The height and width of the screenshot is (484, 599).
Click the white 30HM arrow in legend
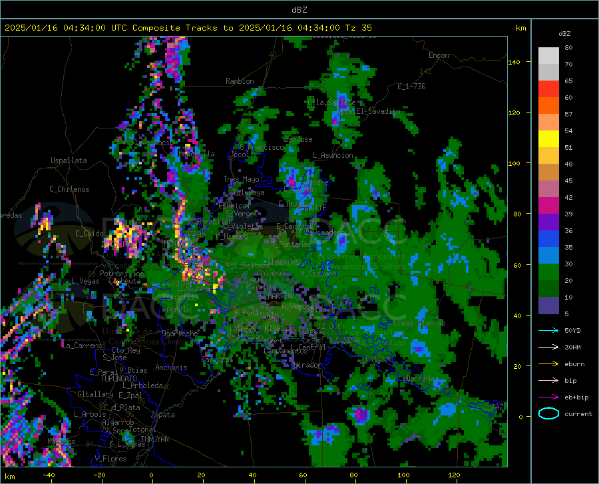[x=548, y=348]
